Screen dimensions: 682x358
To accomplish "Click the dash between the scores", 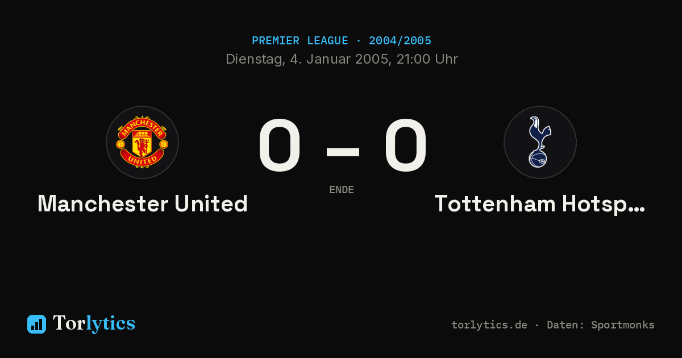I will (x=343, y=151).
